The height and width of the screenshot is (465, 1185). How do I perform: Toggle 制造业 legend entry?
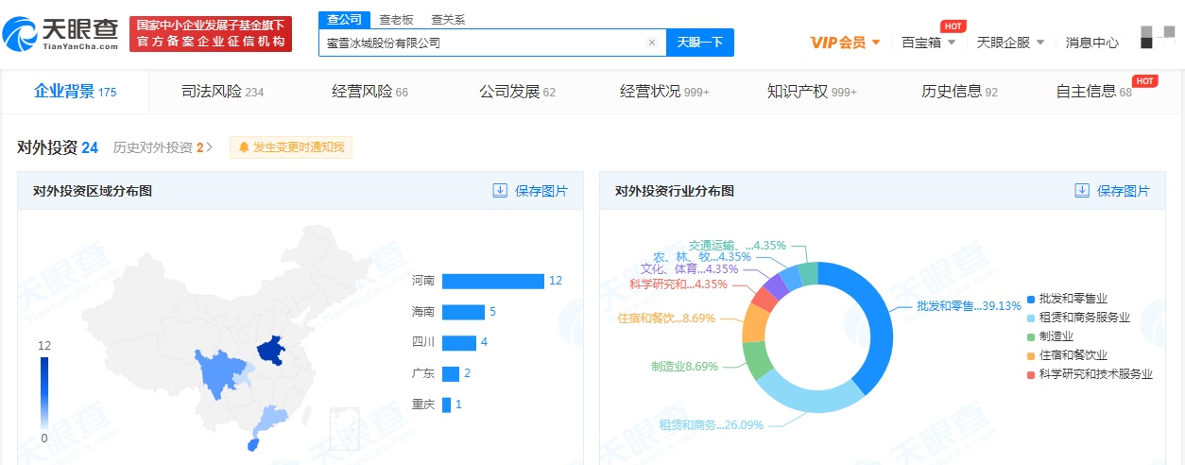pyautogui.click(x=1050, y=336)
